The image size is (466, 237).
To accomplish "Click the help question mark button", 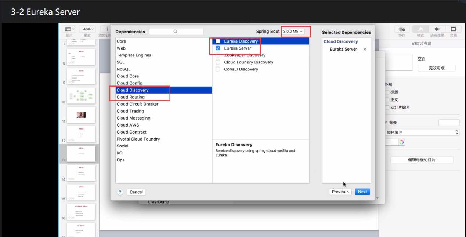I will point(120,192).
